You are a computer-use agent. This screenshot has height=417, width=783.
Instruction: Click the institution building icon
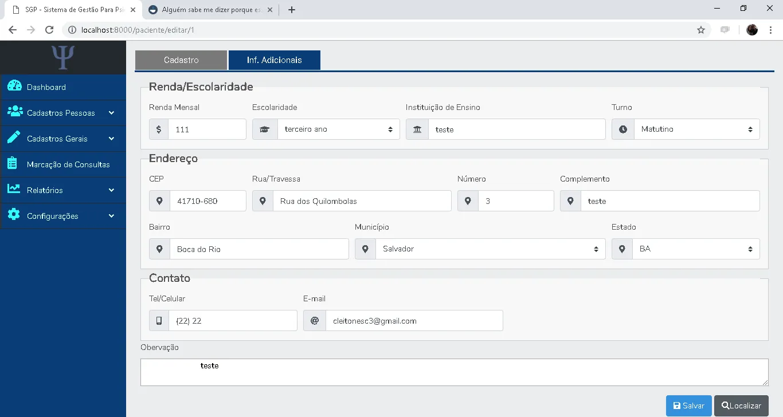[417, 129]
